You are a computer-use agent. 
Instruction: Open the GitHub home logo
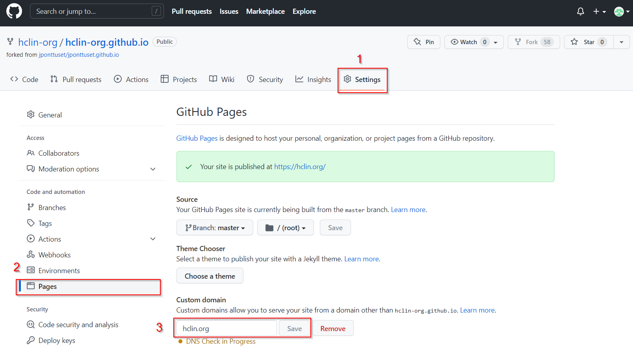14,11
